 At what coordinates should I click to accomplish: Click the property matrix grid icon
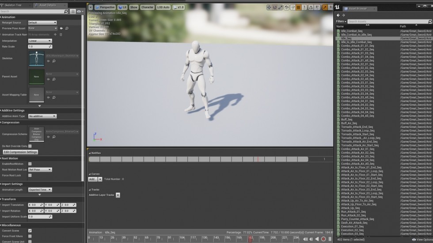(72, 11)
